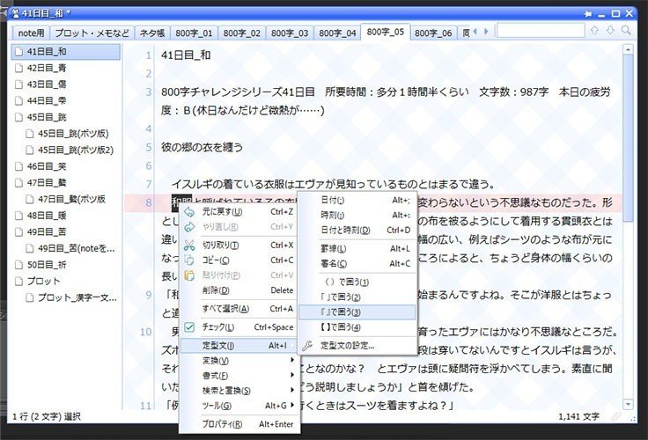Image resolution: width=648 pixels, height=440 pixels.
Task: Switch to the 800字_02 tab
Action: point(242,33)
